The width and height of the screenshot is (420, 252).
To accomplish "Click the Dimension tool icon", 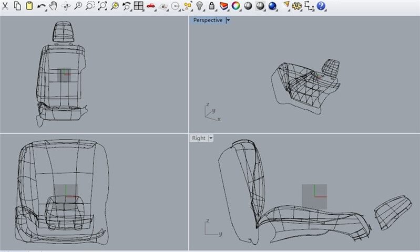I will (309, 6).
